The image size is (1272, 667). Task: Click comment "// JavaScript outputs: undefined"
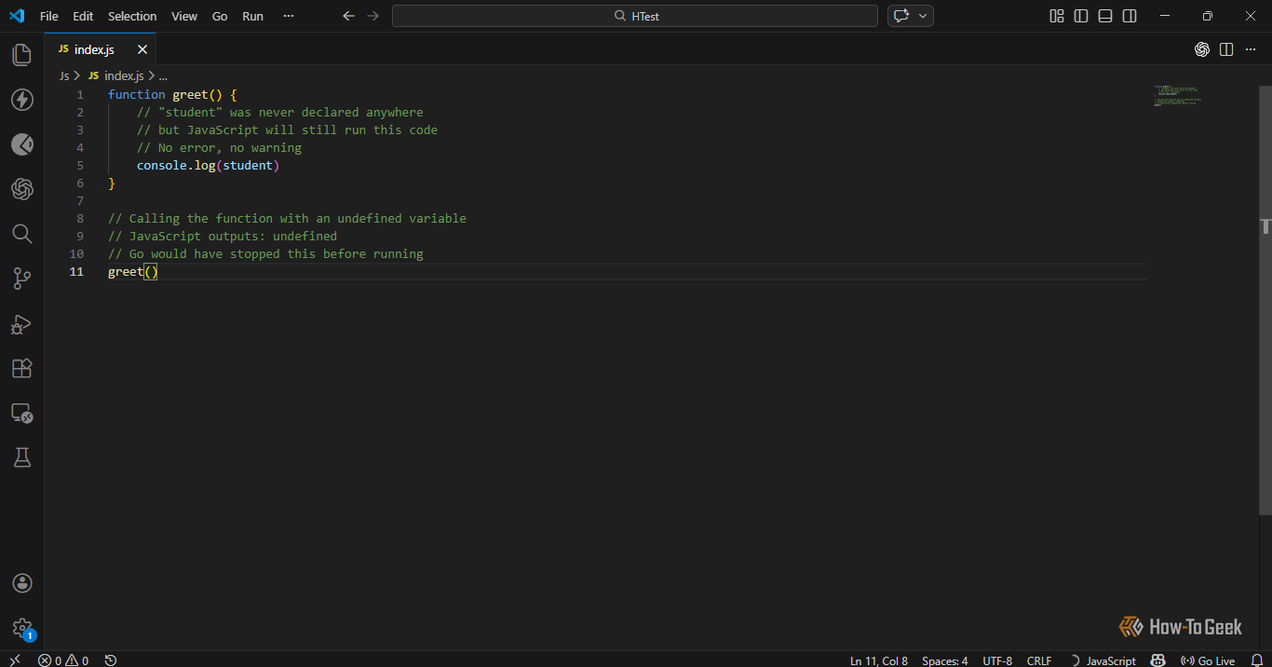[x=223, y=237]
